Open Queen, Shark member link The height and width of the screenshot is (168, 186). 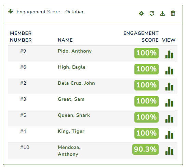pyautogui.click(x=74, y=115)
